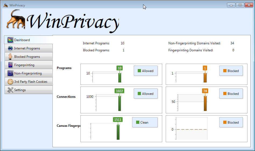Image resolution: width=255 pixels, height=151 pixels.
Task: Click the Settings wrench icon
Action: (10, 90)
